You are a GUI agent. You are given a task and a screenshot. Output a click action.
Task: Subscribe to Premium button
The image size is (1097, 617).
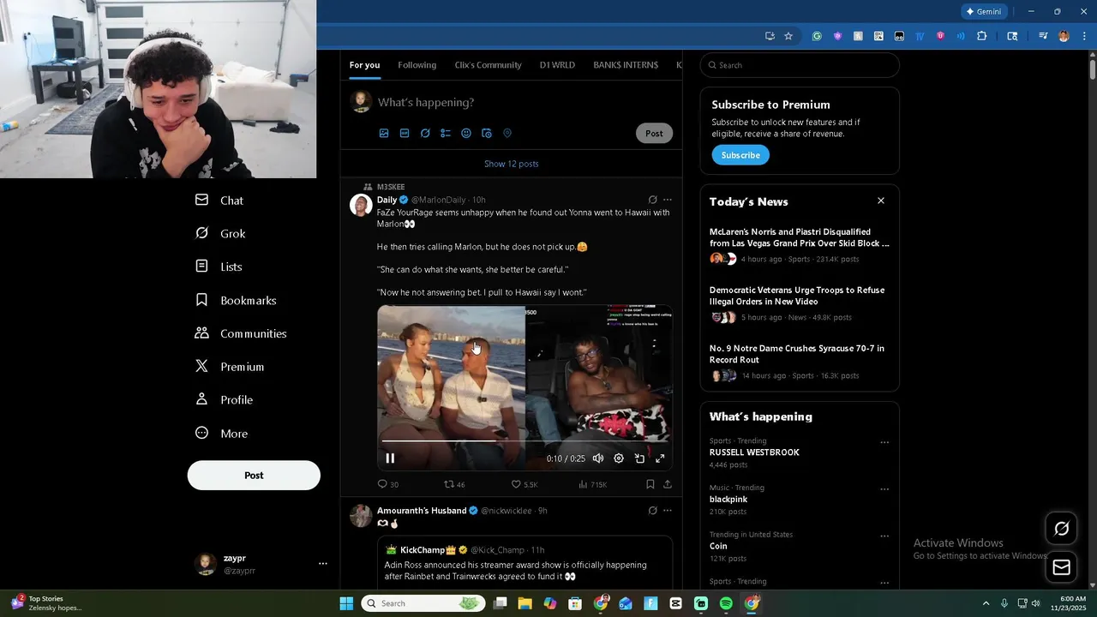coord(740,155)
